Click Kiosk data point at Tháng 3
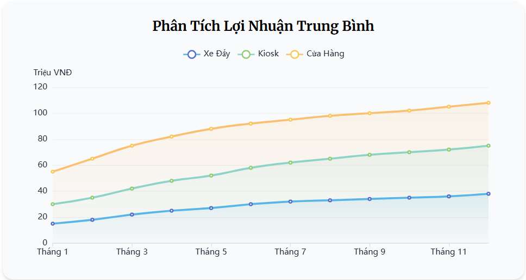Screen dimensions: 526x280 [132, 188]
